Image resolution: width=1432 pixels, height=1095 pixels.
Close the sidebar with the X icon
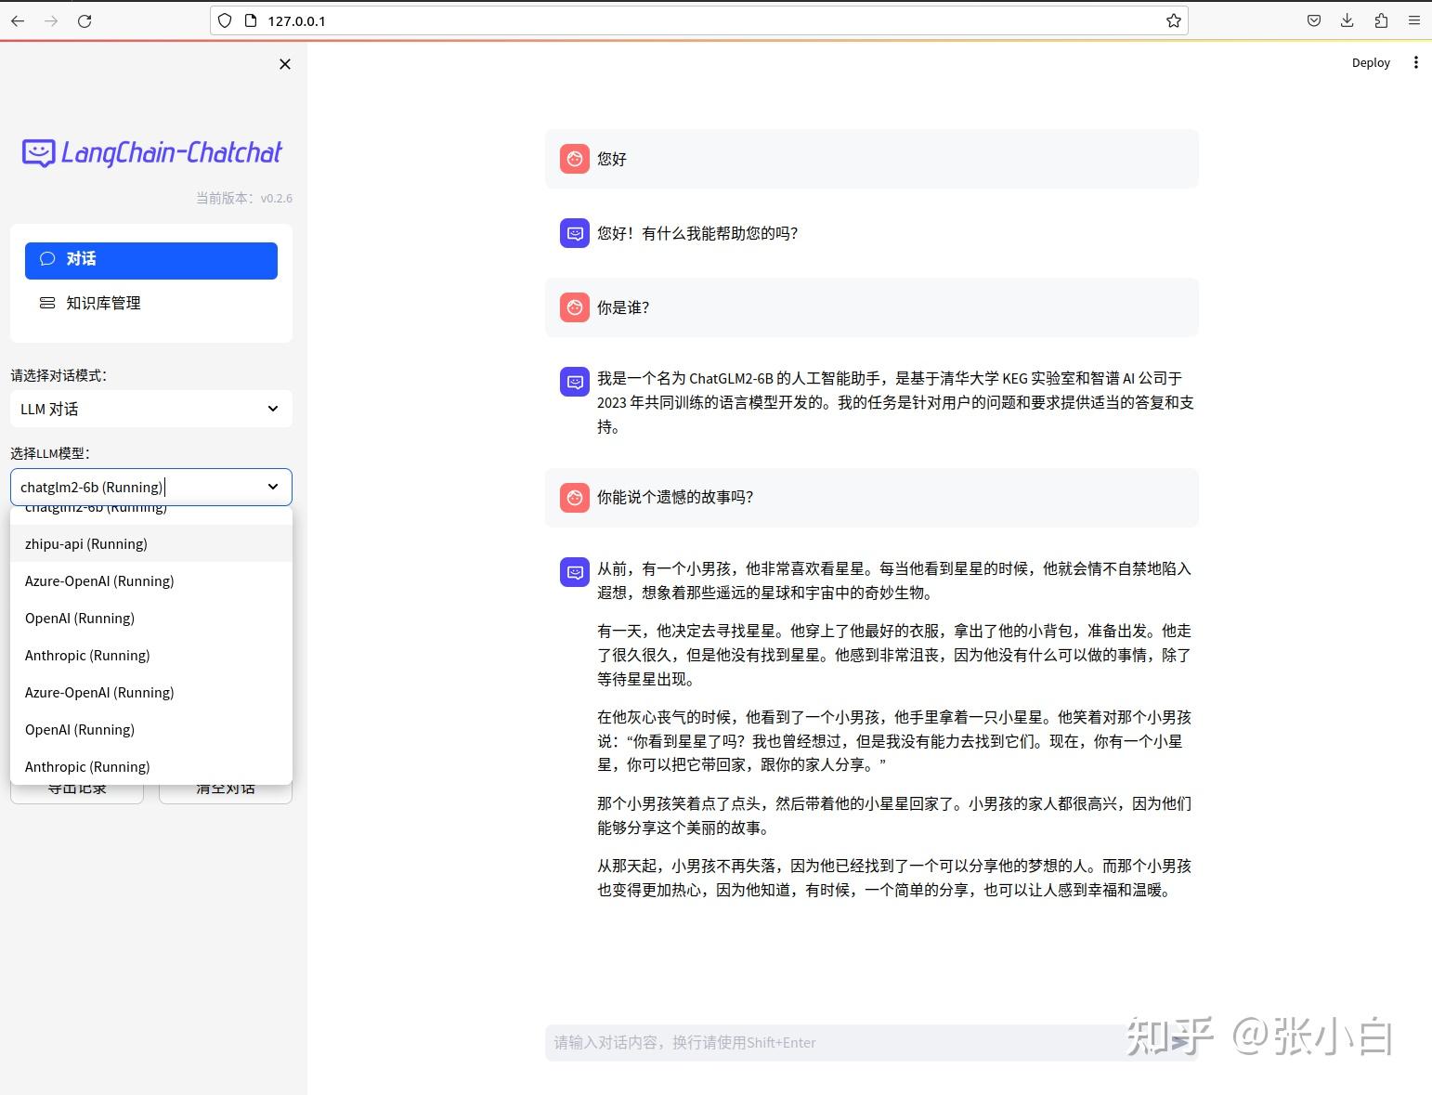coord(285,64)
